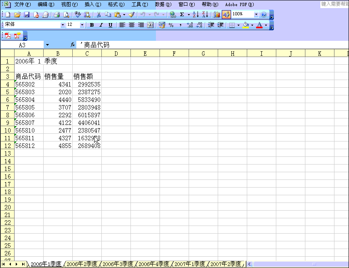Open the zoom percentage dropdown
Screen dimensions: 349x268
pyautogui.click(x=256, y=15)
